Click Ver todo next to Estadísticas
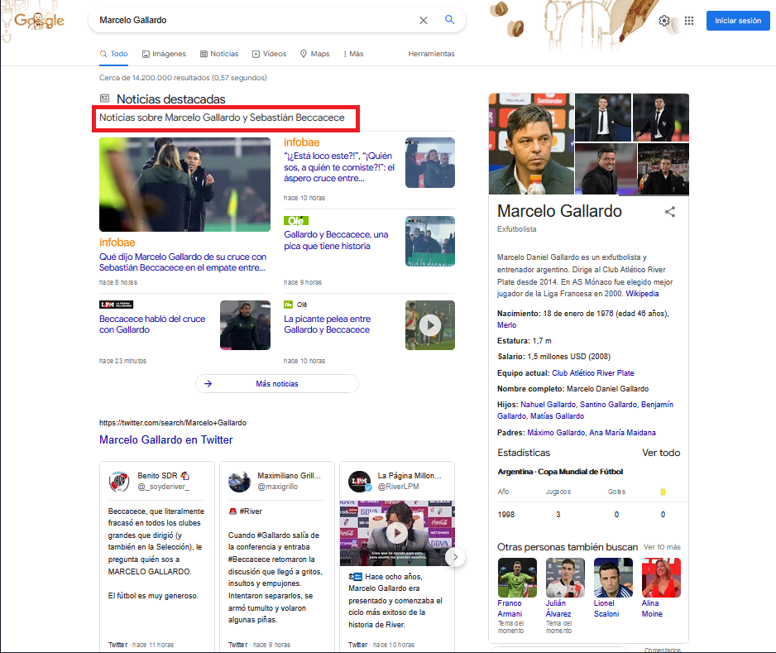The height and width of the screenshot is (653, 776). [x=661, y=453]
